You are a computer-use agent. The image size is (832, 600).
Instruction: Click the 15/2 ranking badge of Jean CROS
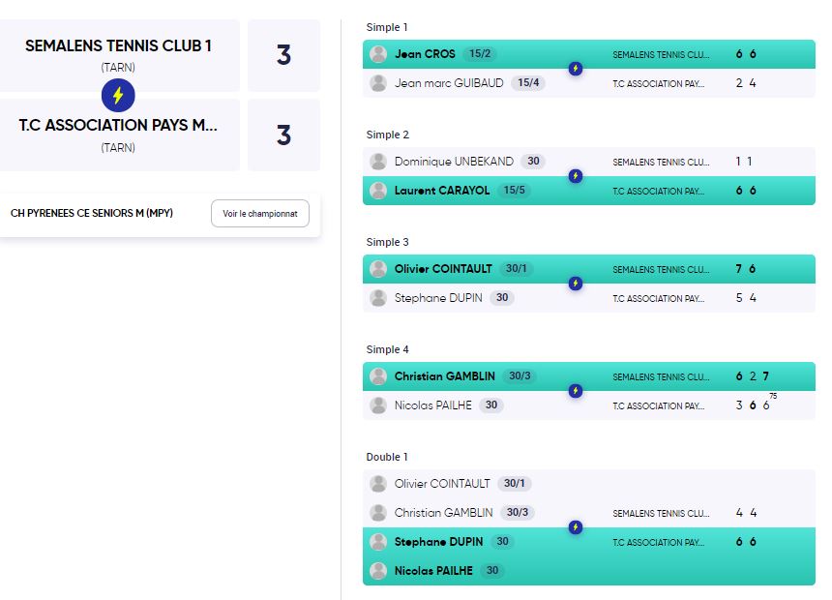[480, 53]
